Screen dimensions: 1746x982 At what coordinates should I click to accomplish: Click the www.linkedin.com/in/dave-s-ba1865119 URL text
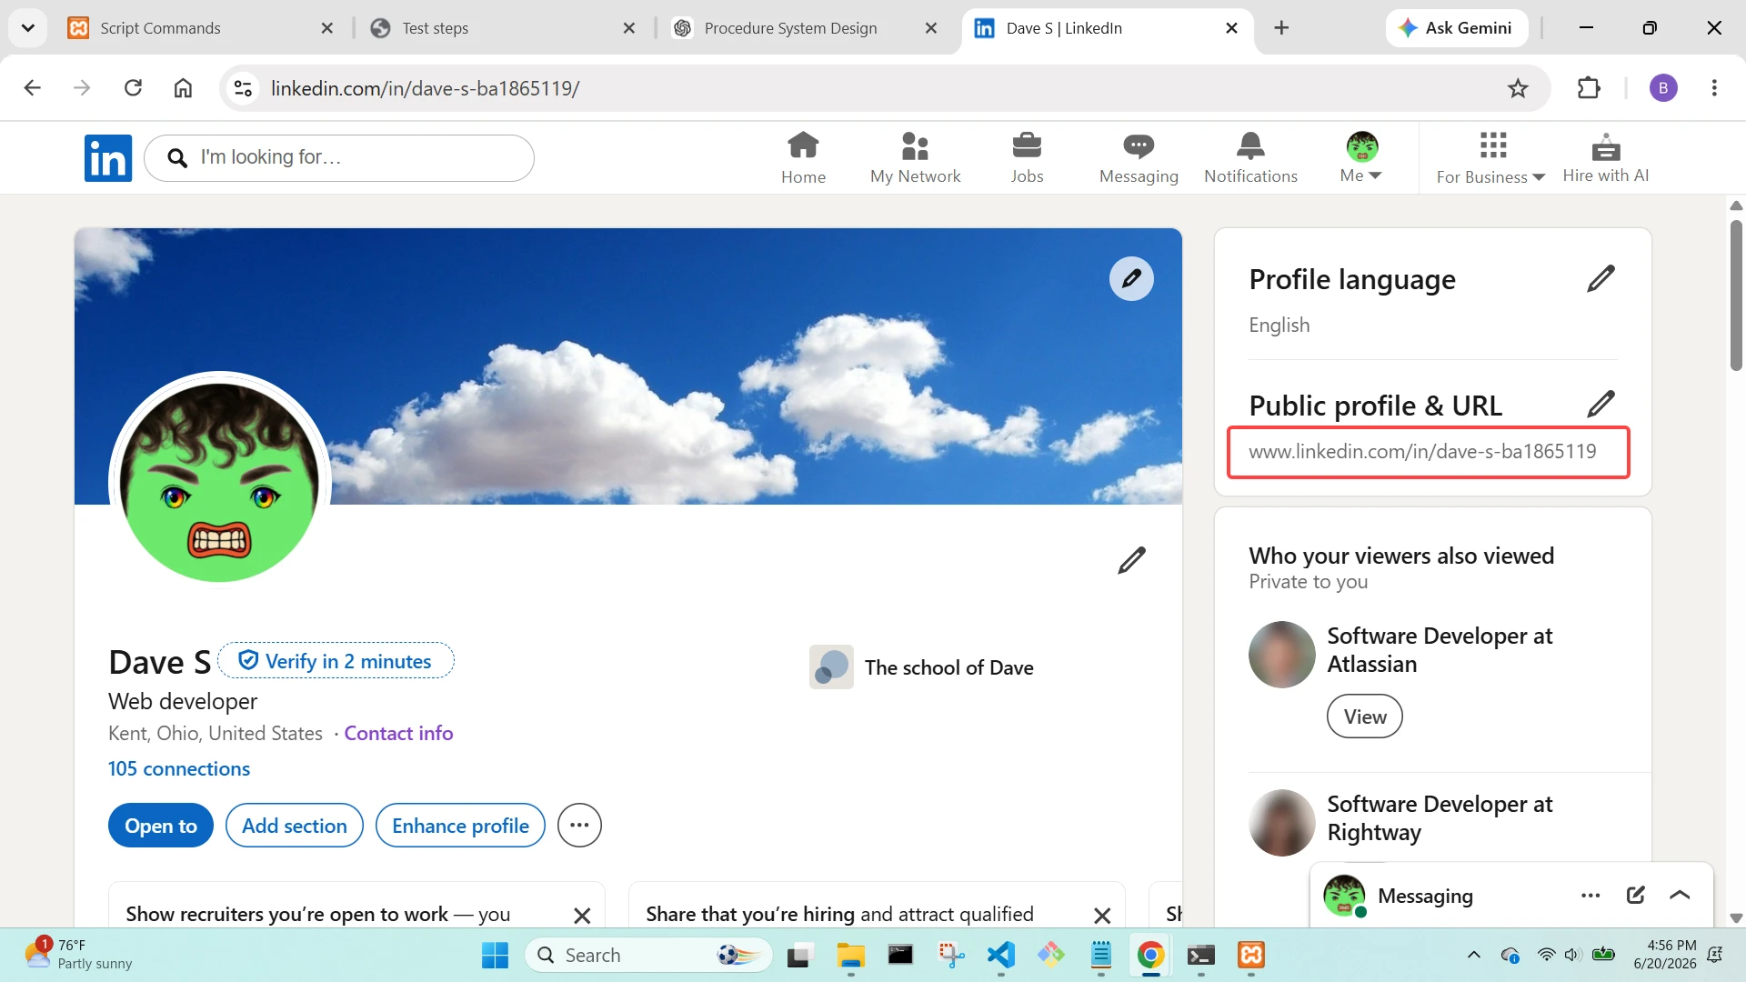click(x=1422, y=452)
